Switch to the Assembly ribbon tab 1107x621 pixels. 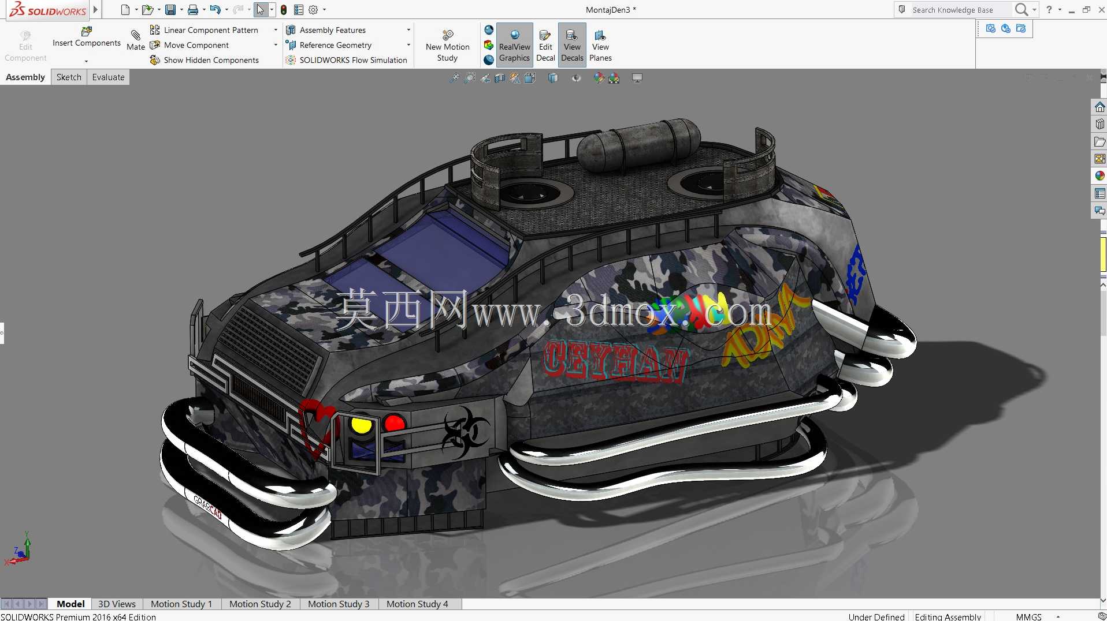click(25, 77)
